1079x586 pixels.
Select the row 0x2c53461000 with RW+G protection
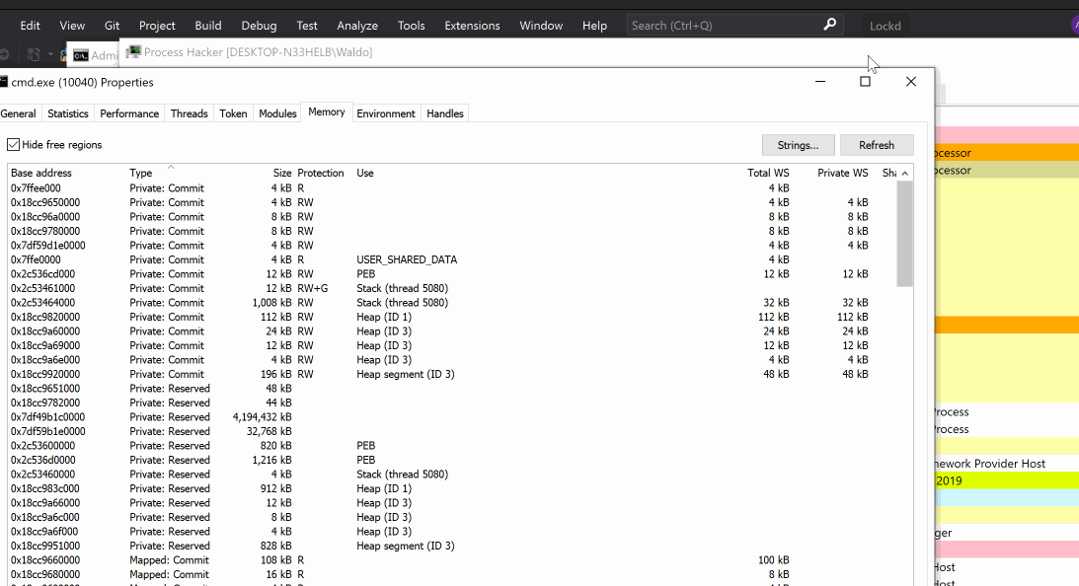point(452,288)
